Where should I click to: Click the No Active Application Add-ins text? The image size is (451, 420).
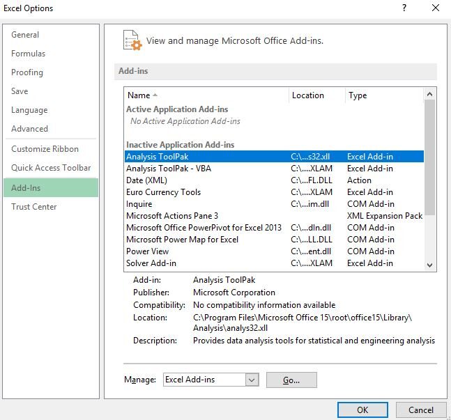click(x=185, y=121)
